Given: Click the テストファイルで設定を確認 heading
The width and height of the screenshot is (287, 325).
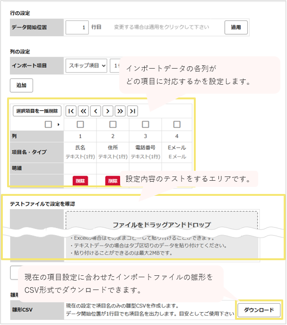Looking at the screenshot, I should tap(43, 204).
